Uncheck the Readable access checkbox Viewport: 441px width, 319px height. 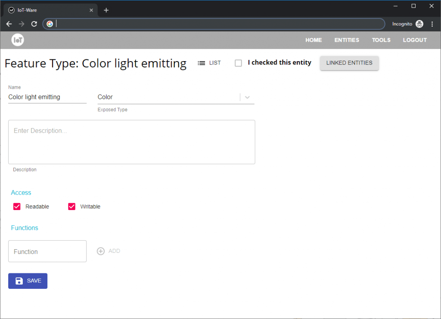click(x=17, y=207)
